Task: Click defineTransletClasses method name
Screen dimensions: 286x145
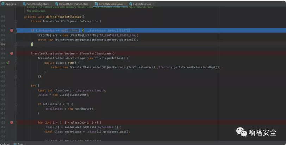Action: (63, 17)
